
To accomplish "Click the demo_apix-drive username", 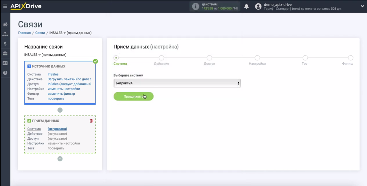I will click(x=278, y=4).
